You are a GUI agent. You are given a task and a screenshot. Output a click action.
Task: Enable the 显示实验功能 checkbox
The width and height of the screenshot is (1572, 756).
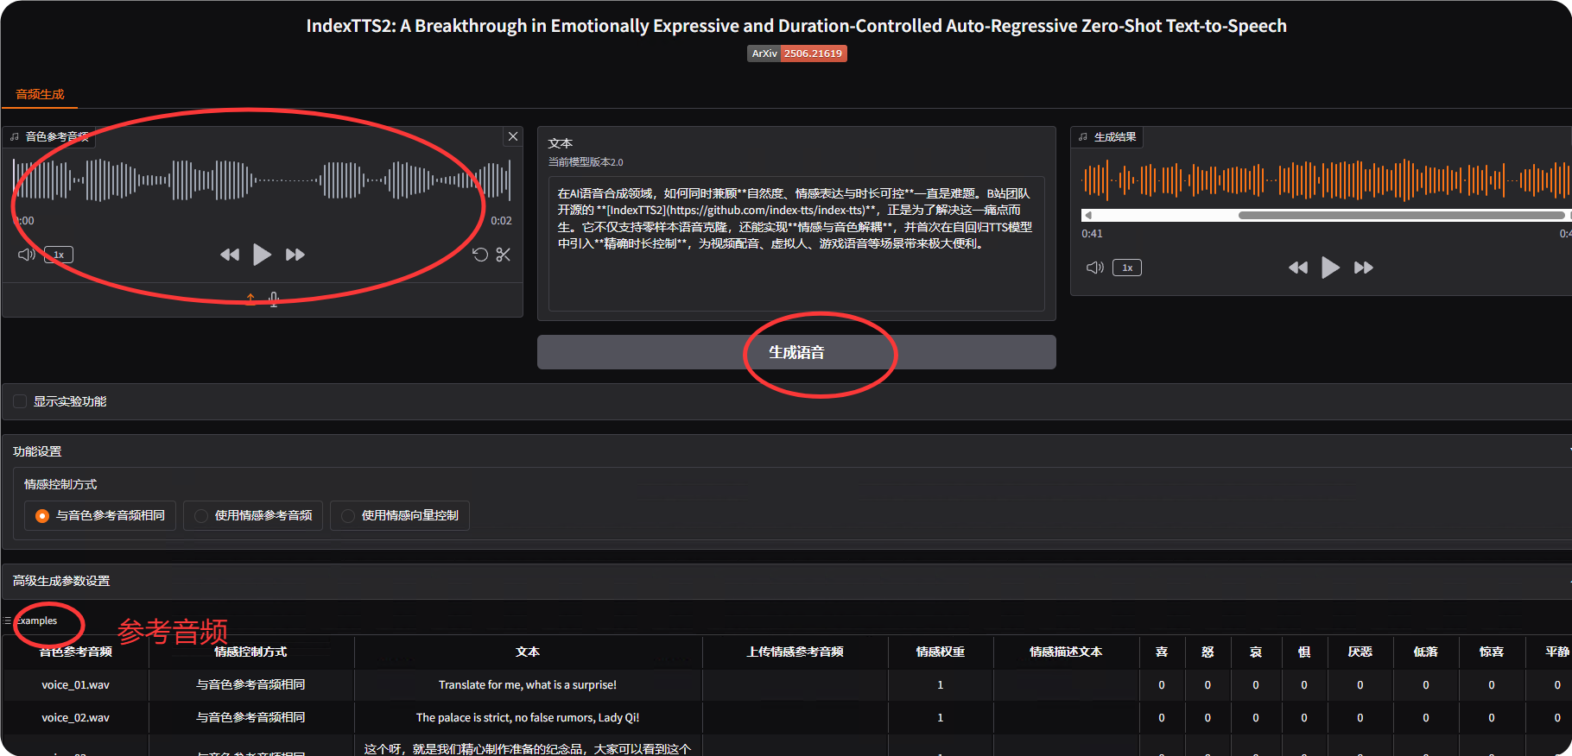pyautogui.click(x=20, y=401)
